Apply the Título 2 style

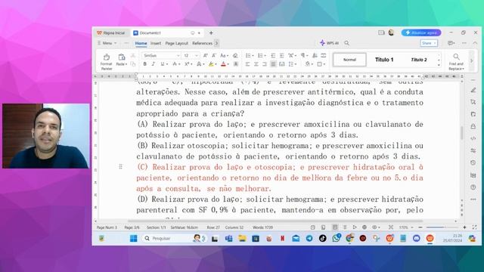click(x=418, y=60)
